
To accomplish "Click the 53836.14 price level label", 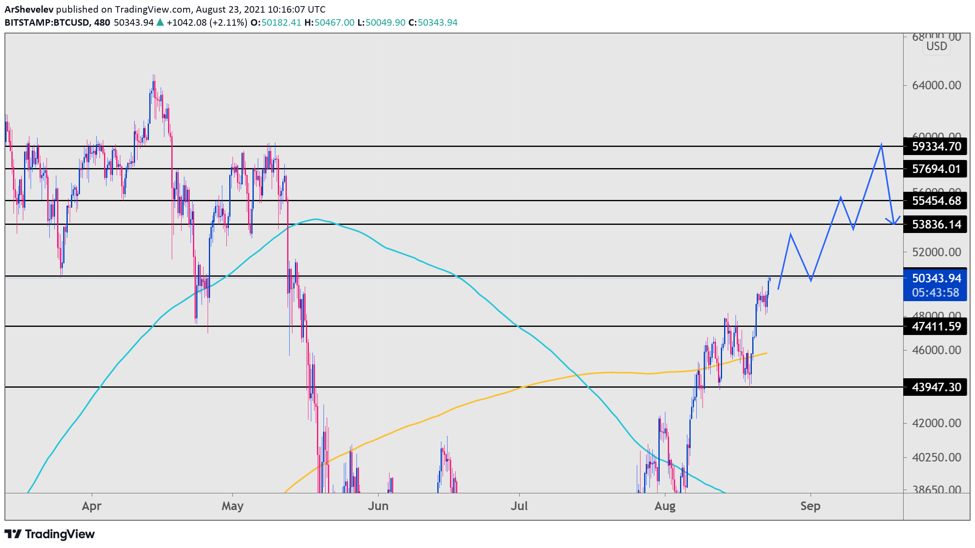I will pyautogui.click(x=935, y=224).
